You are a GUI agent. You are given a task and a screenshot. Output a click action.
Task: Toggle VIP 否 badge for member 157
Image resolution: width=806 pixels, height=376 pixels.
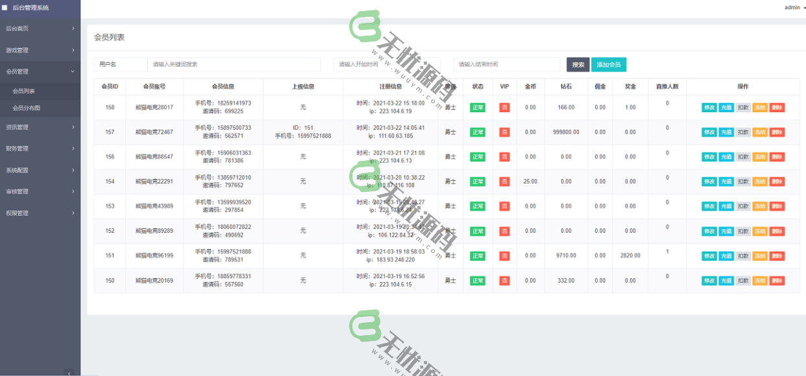coord(504,132)
